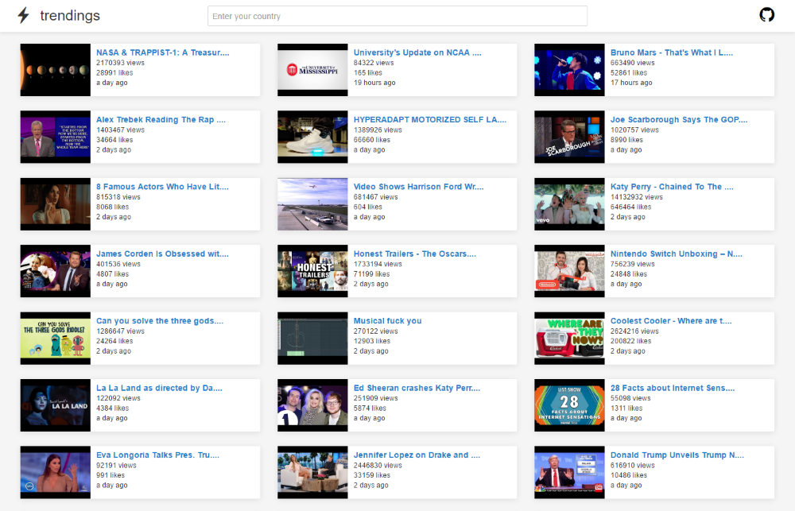
Task: Click the Joe Scarborough thumbnail
Action: point(569,137)
